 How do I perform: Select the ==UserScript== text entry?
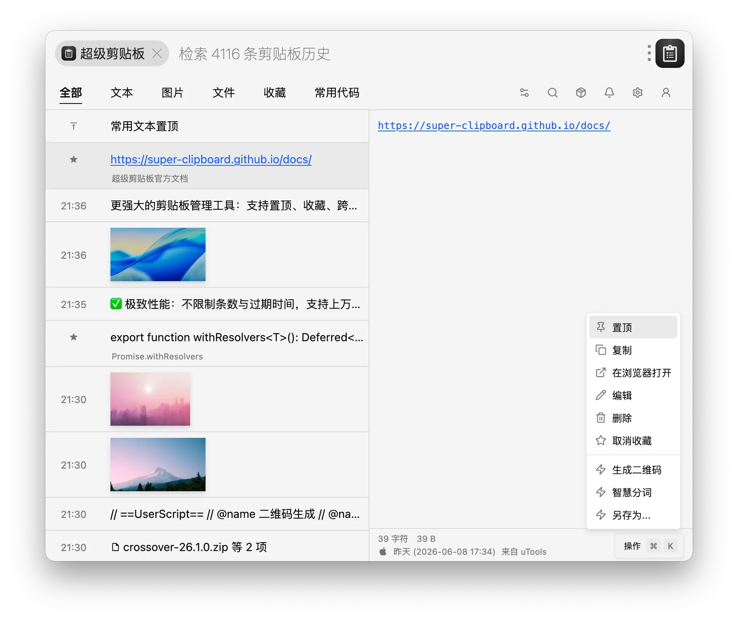[x=207, y=514]
